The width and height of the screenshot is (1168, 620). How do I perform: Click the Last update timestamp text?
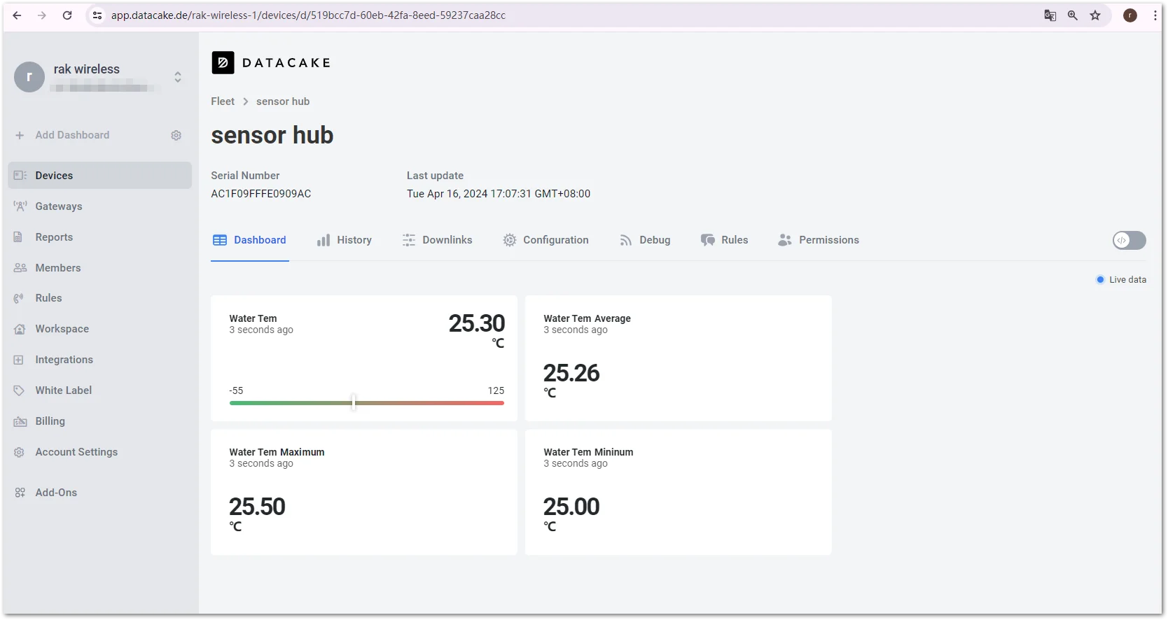coord(499,194)
